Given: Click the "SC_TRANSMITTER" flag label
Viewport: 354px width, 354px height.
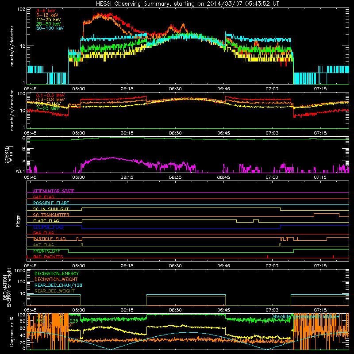Looking at the screenshot, I should tap(51, 215).
